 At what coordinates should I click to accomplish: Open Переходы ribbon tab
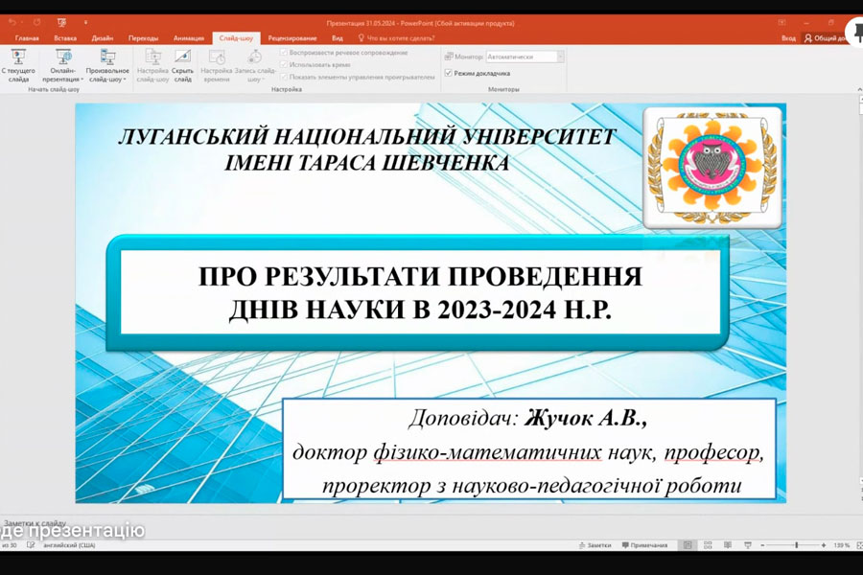[x=143, y=38]
